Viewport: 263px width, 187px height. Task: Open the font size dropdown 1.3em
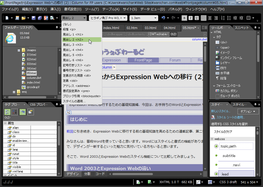tap(144, 18)
